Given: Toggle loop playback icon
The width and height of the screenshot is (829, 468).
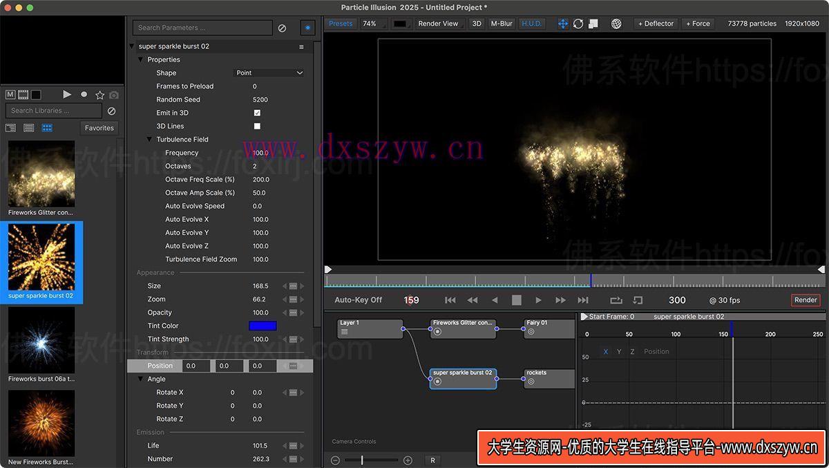Looking at the screenshot, I should 616,300.
